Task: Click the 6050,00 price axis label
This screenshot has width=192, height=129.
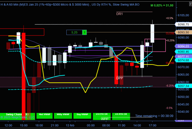Action: tap(183, 97)
